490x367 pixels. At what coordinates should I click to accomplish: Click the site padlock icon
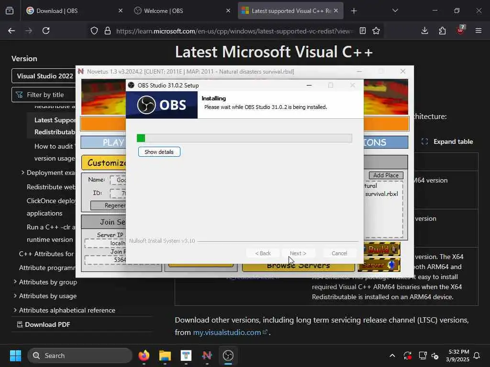[x=108, y=31]
